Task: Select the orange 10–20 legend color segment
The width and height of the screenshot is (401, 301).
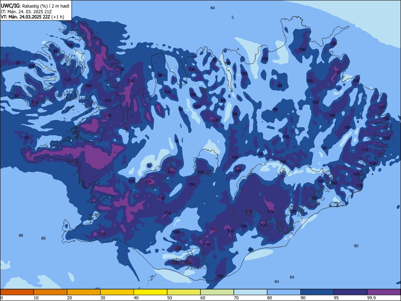Action: pos(51,292)
